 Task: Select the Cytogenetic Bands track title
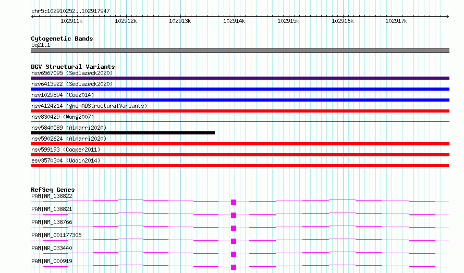pos(62,39)
